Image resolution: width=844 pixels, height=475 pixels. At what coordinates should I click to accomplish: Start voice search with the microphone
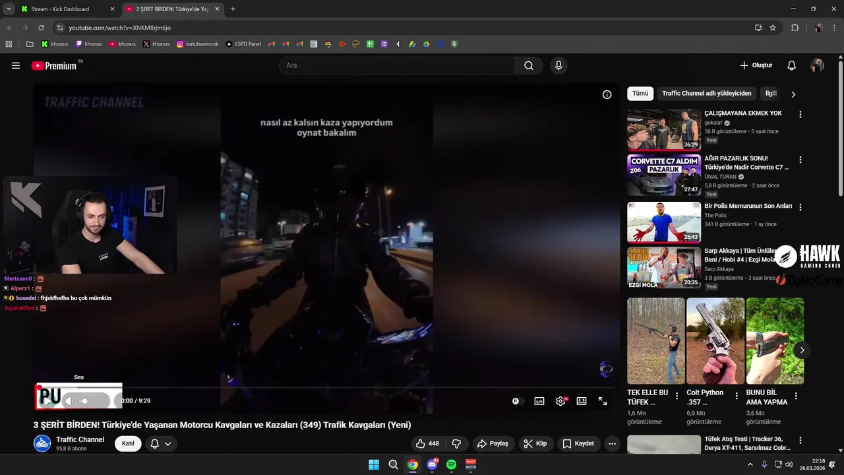tap(558, 65)
